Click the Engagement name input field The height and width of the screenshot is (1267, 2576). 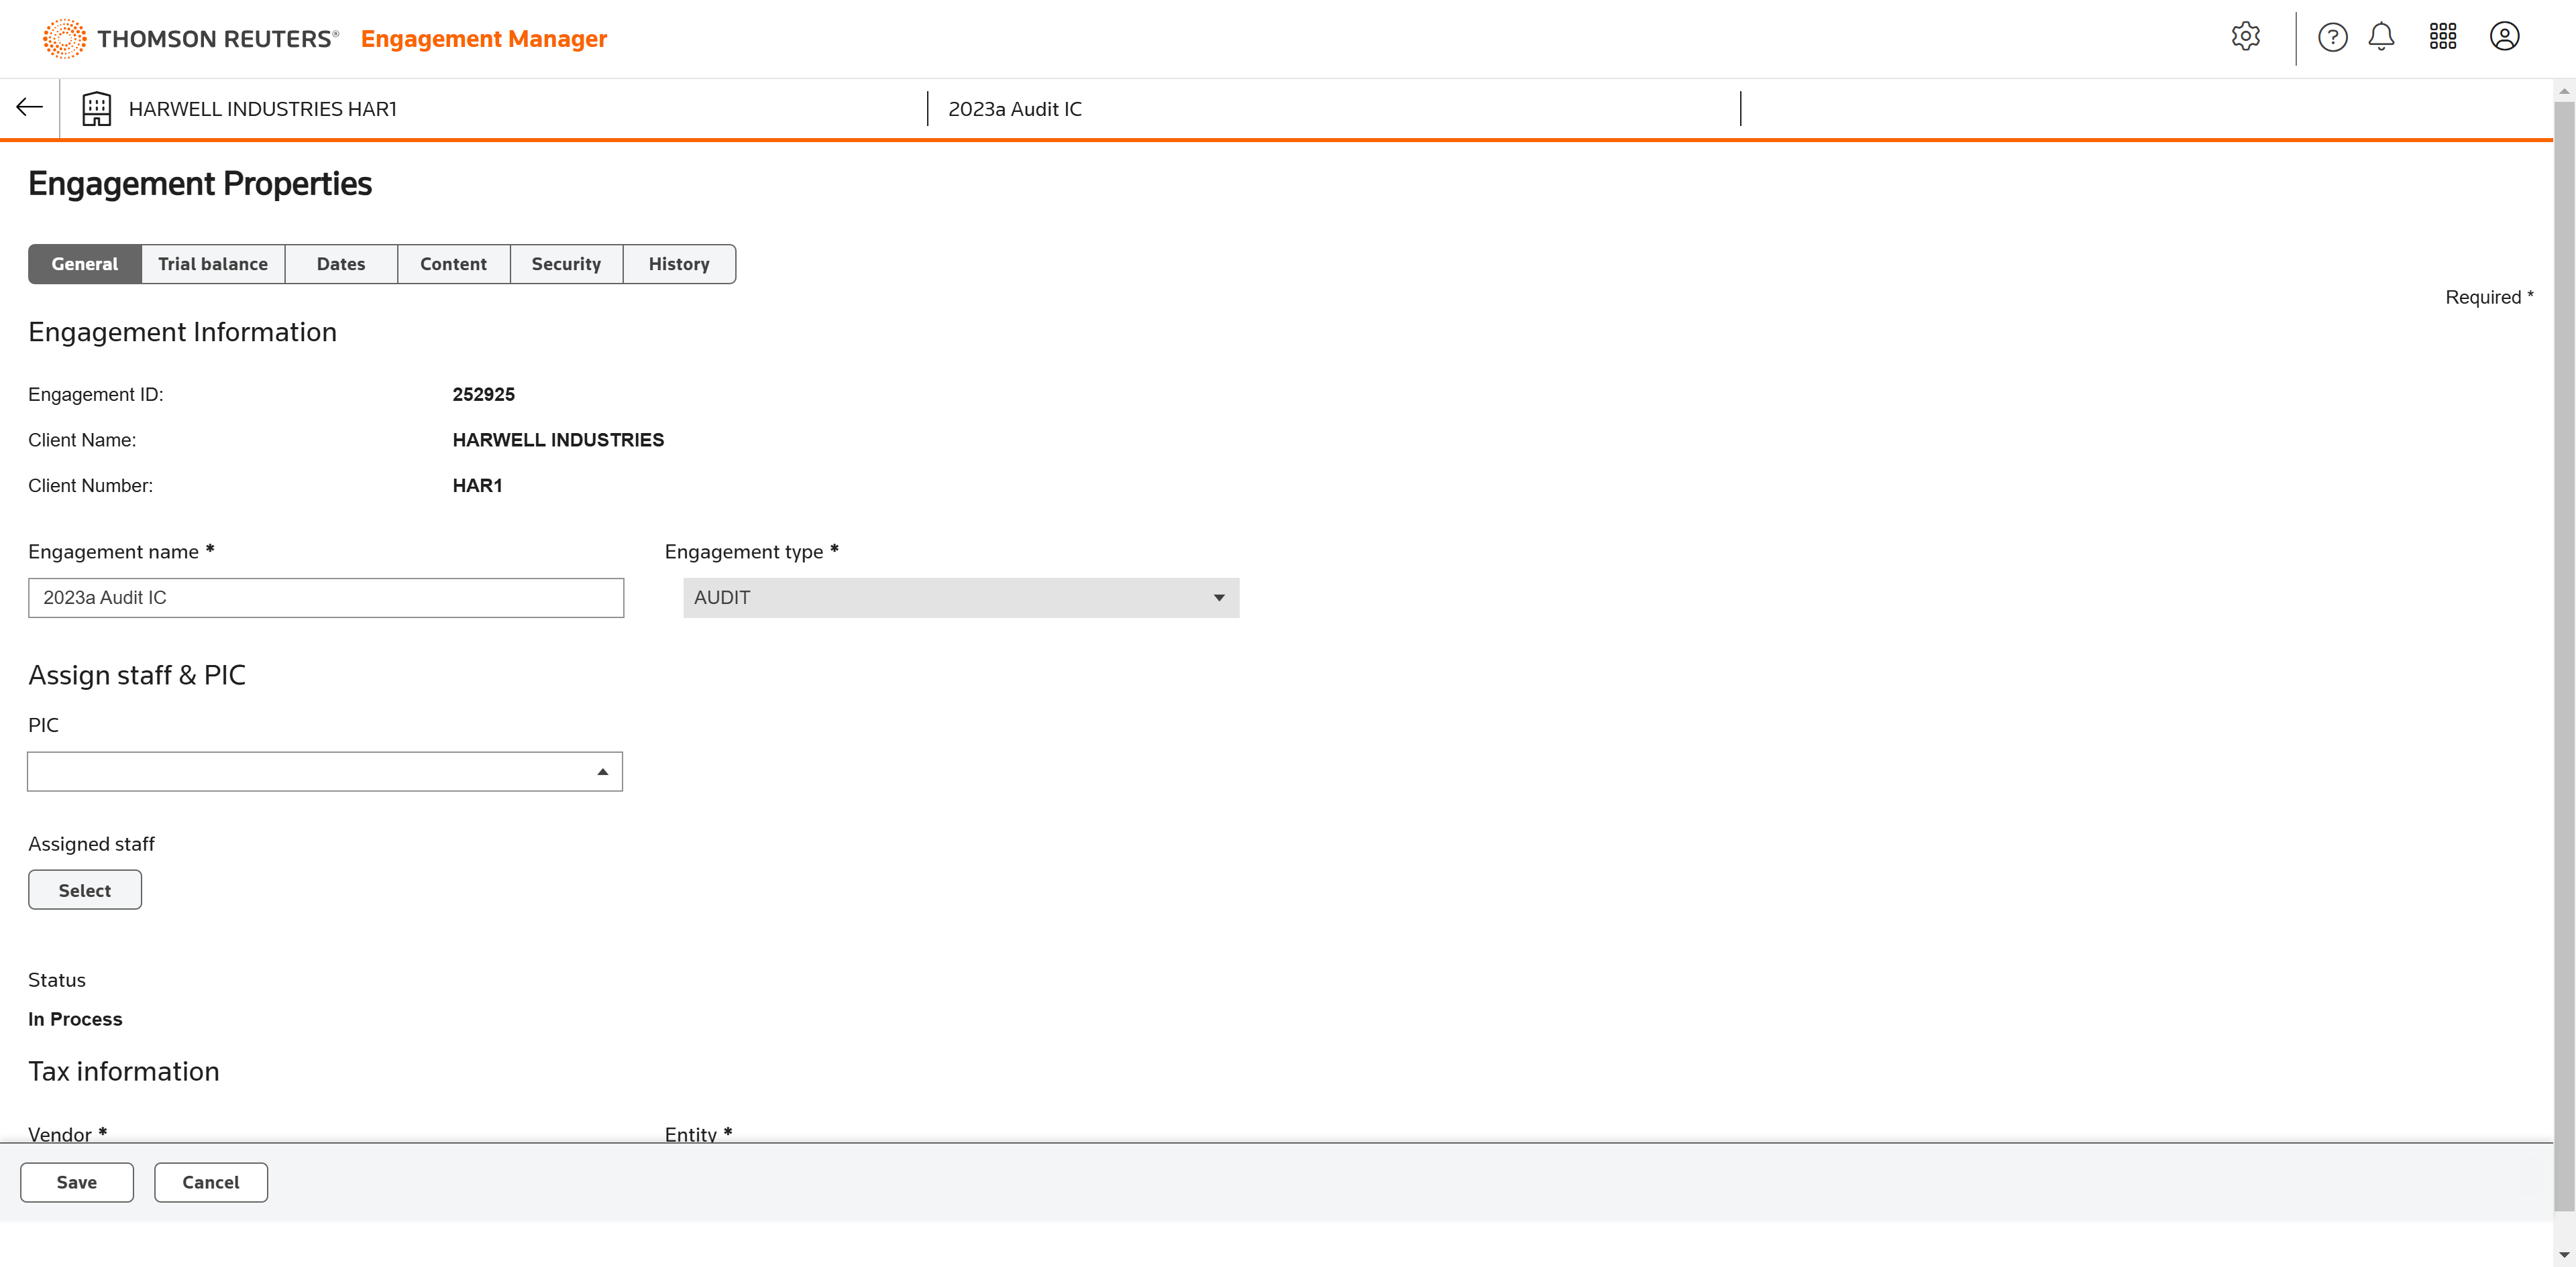pyautogui.click(x=325, y=597)
